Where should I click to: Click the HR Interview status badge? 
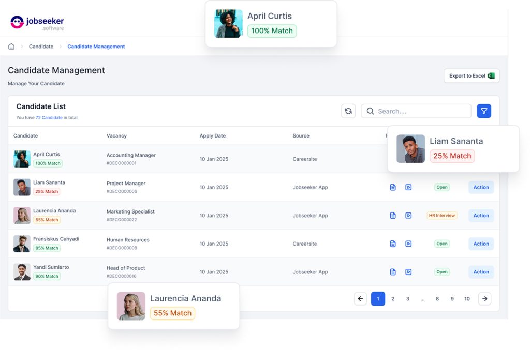pyautogui.click(x=442, y=216)
